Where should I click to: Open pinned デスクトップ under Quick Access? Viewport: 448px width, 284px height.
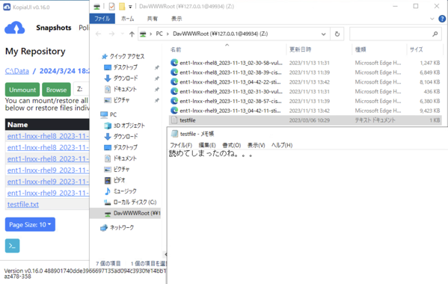[120, 67]
